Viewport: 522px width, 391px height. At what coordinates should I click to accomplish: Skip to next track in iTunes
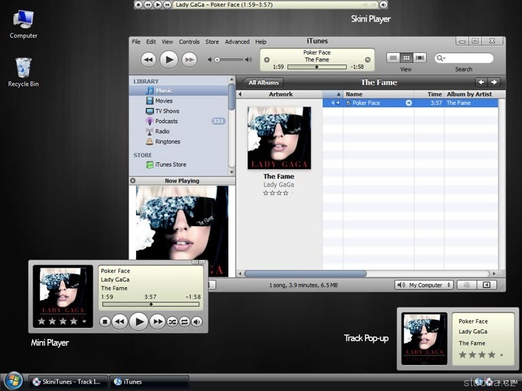(x=190, y=60)
